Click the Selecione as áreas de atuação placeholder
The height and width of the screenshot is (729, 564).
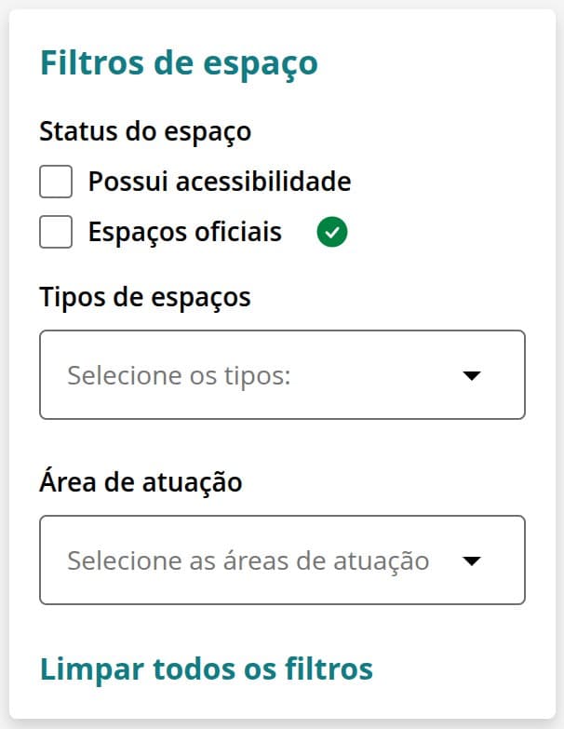(248, 561)
